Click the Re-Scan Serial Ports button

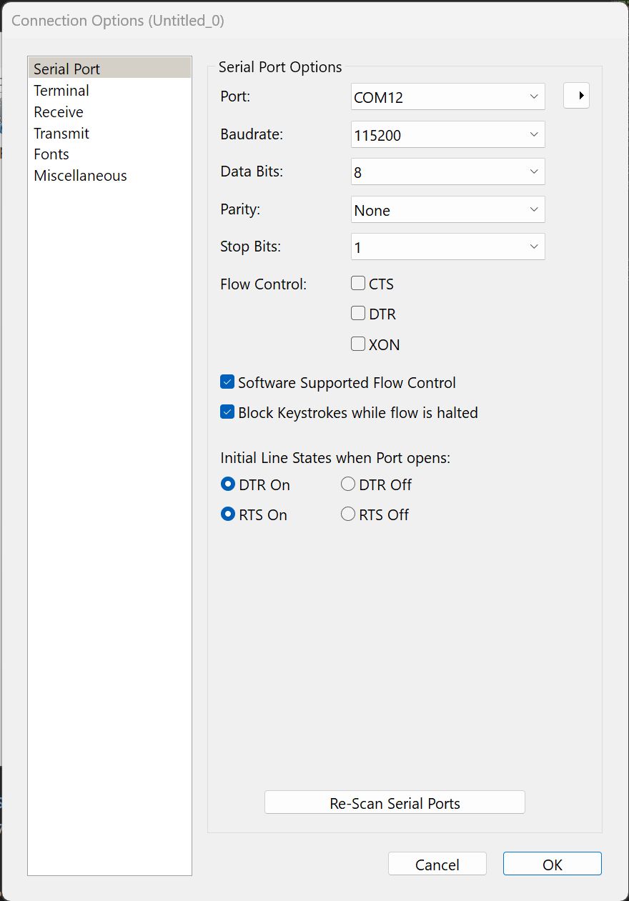coord(395,802)
